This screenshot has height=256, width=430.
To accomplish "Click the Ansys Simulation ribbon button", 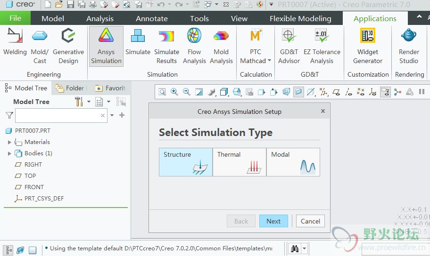I will point(106,46).
